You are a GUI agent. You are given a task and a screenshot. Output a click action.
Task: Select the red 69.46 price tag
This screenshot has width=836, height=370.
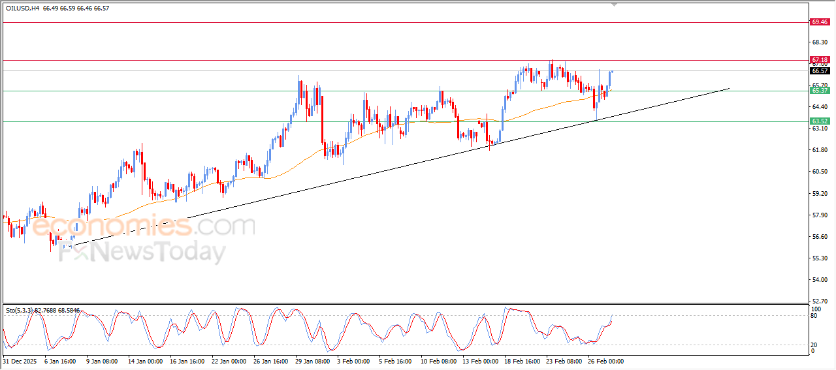[820, 22]
